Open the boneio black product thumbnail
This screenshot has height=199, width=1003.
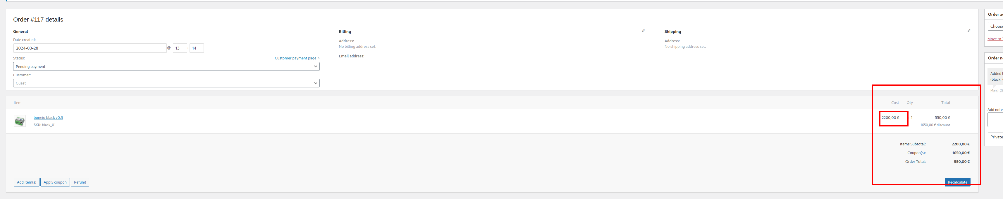20,121
